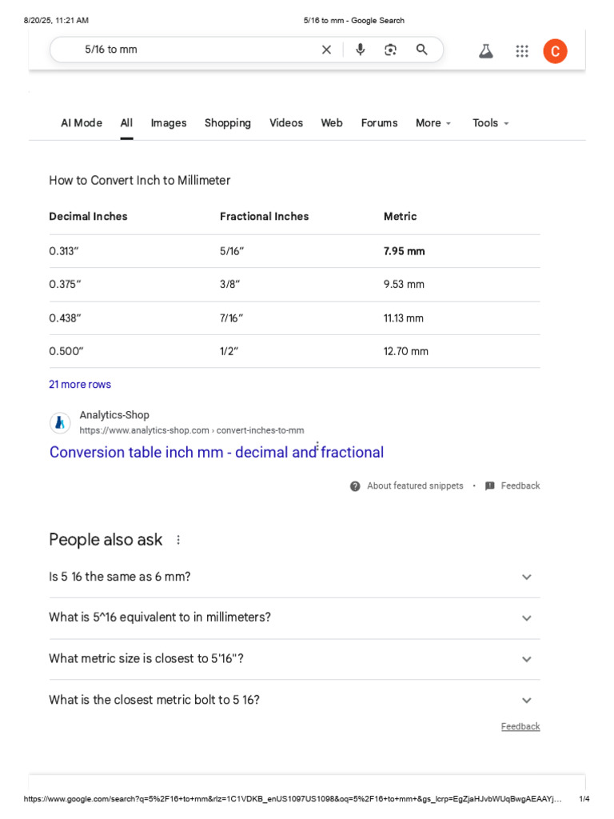Open the Google account avatar
Screen dimensions: 614x819
click(x=555, y=51)
